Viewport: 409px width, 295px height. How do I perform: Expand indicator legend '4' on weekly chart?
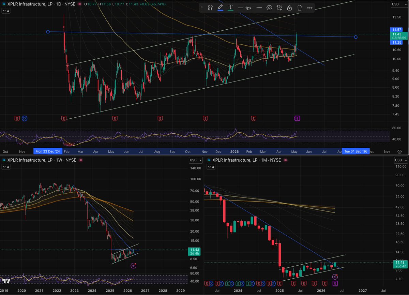click(6, 167)
